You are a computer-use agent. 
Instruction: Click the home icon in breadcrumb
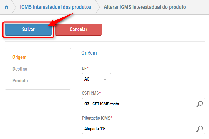6,7
